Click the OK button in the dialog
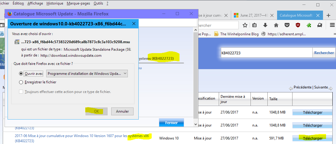Screen dimensions: 336x144 96,111
